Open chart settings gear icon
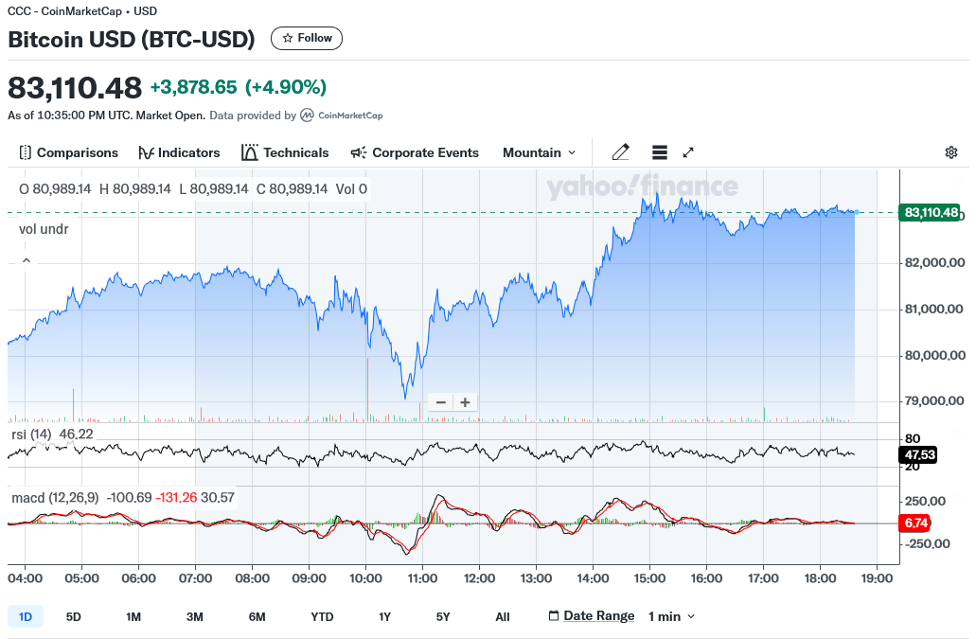This screenshot has height=639, width=976. 951,152
